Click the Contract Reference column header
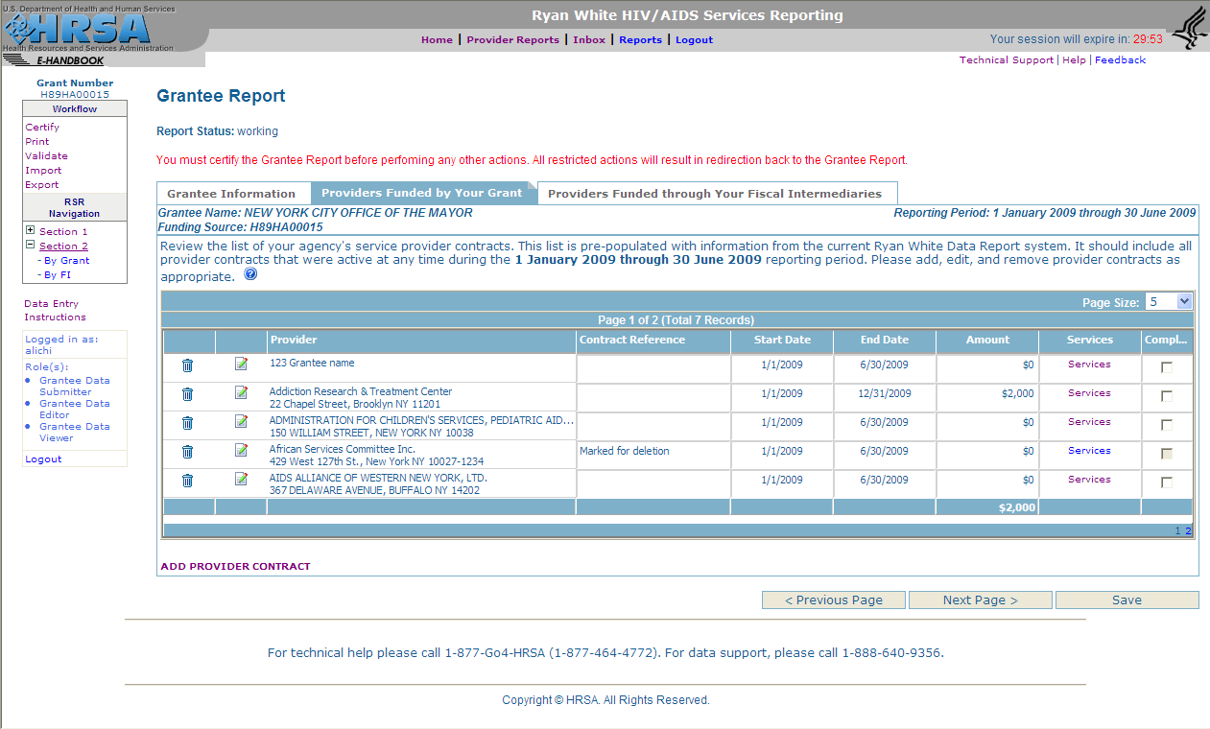The height and width of the screenshot is (729, 1210). (x=632, y=340)
